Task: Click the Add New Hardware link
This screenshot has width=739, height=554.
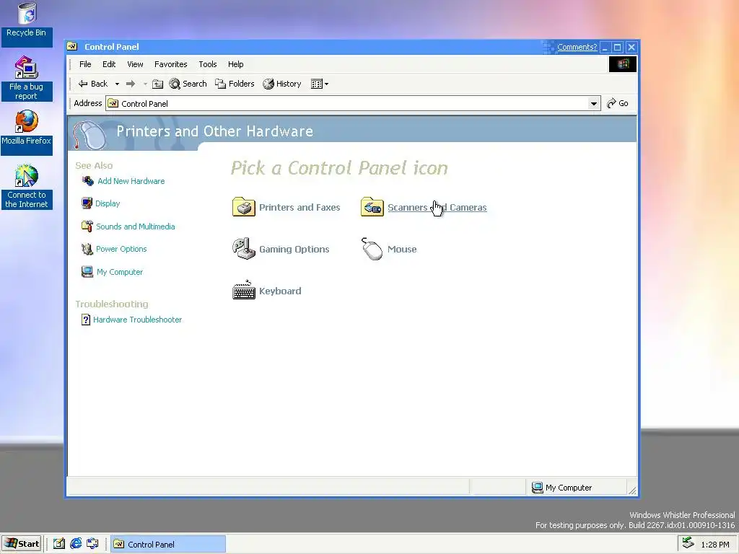Action: 131,181
